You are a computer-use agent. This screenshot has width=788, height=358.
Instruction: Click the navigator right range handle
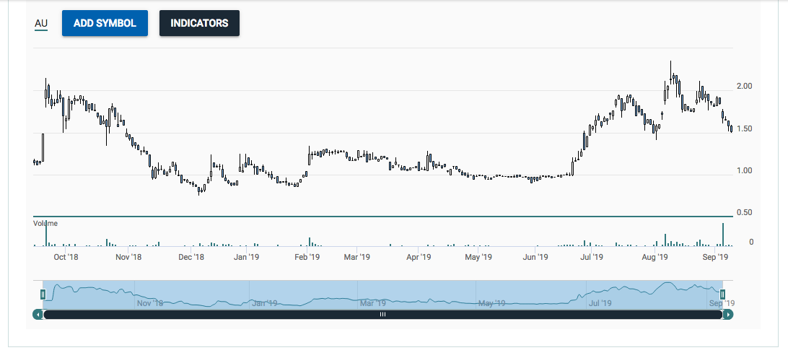coord(722,294)
